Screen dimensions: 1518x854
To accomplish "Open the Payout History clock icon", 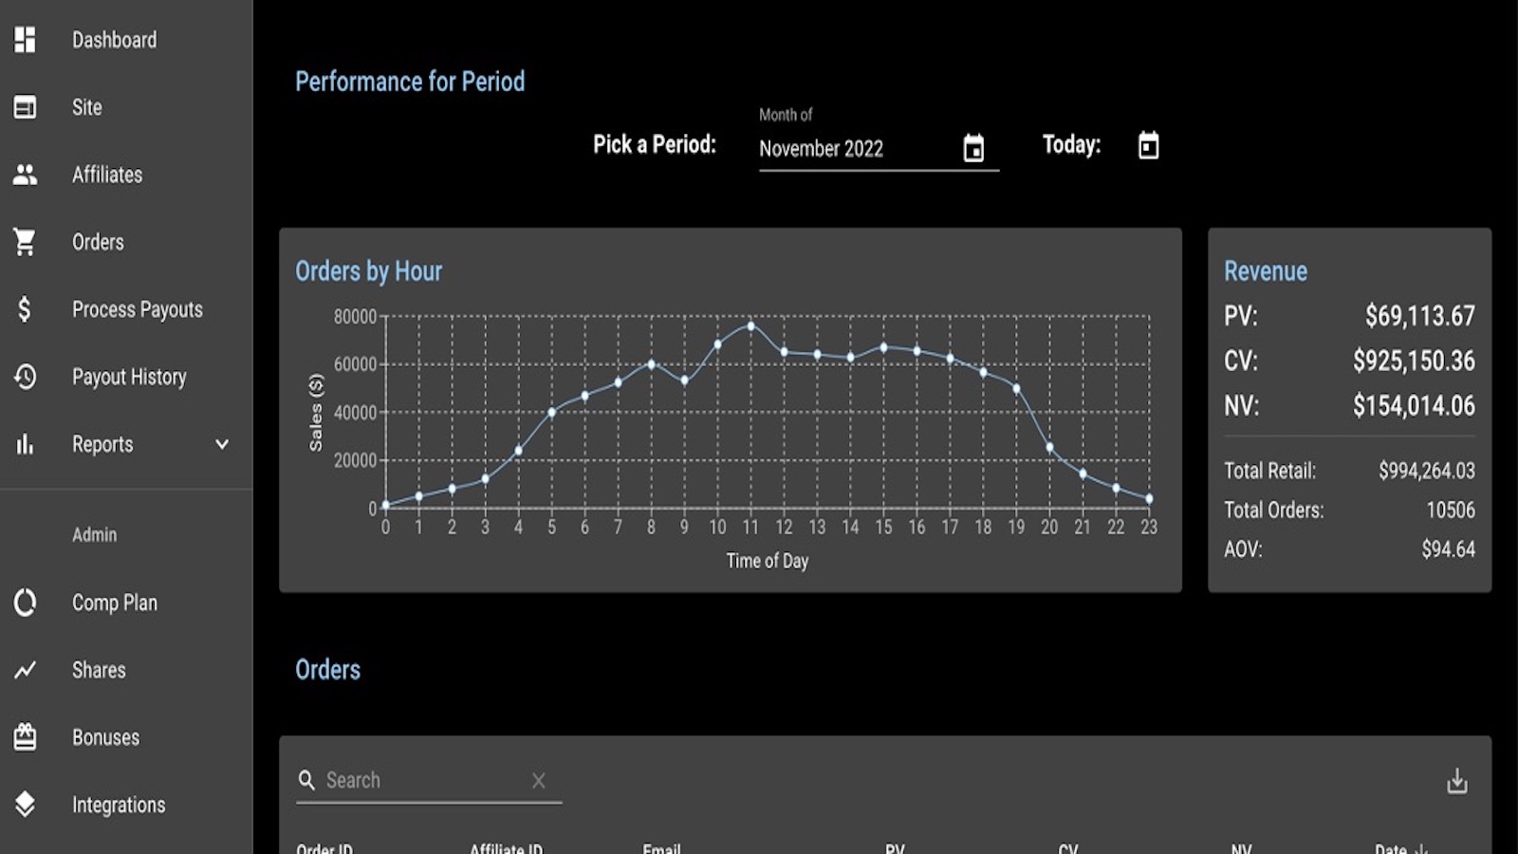I will [x=25, y=377].
